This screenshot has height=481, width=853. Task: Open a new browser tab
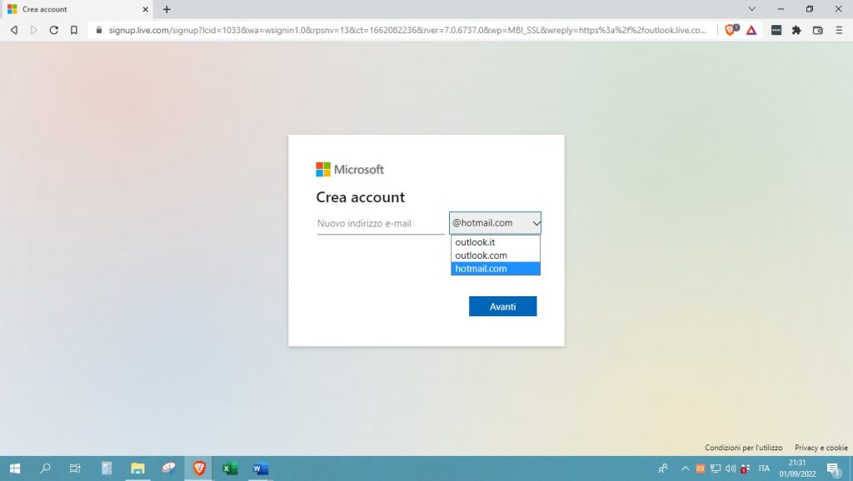[x=167, y=9]
